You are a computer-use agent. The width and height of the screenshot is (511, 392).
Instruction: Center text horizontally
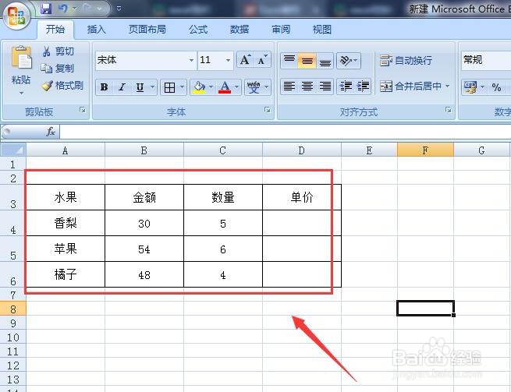tap(307, 87)
